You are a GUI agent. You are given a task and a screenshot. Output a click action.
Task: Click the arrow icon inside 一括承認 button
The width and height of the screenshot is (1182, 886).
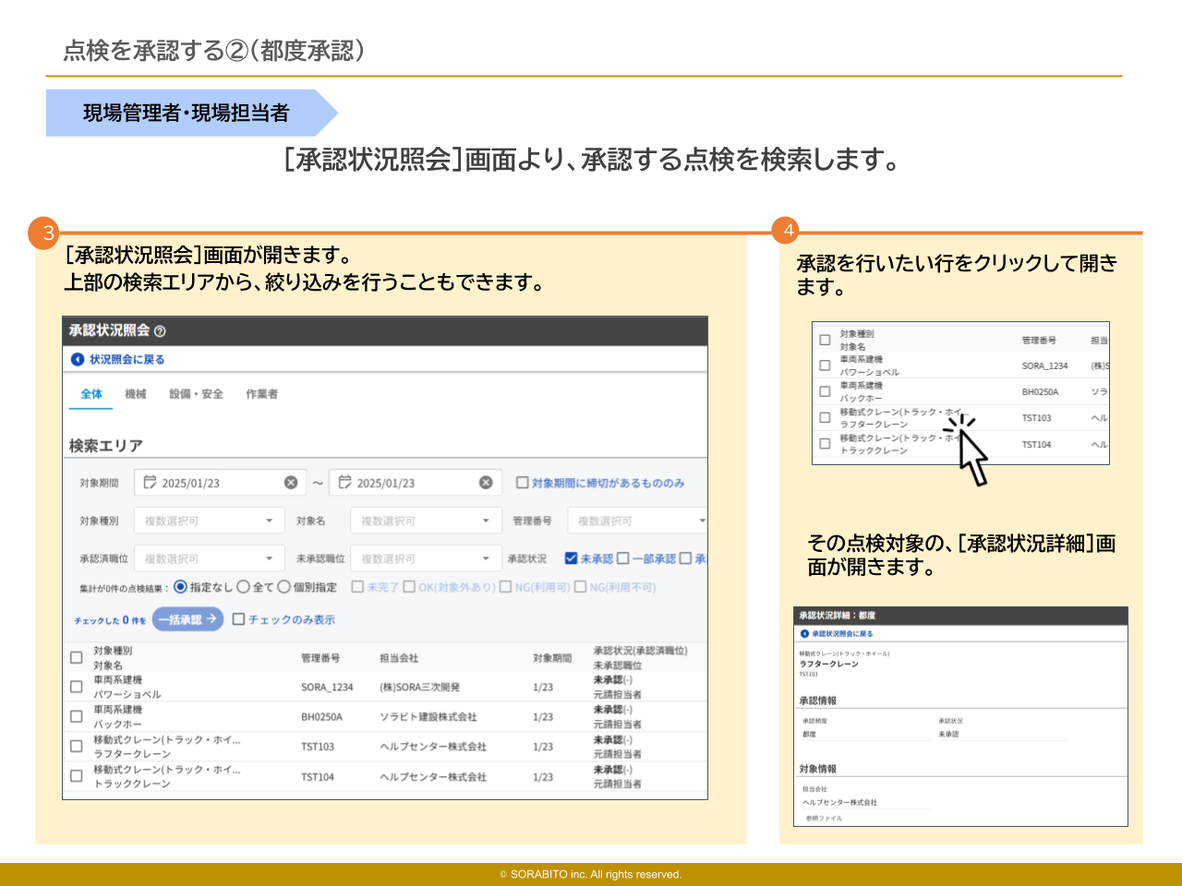click(x=211, y=618)
